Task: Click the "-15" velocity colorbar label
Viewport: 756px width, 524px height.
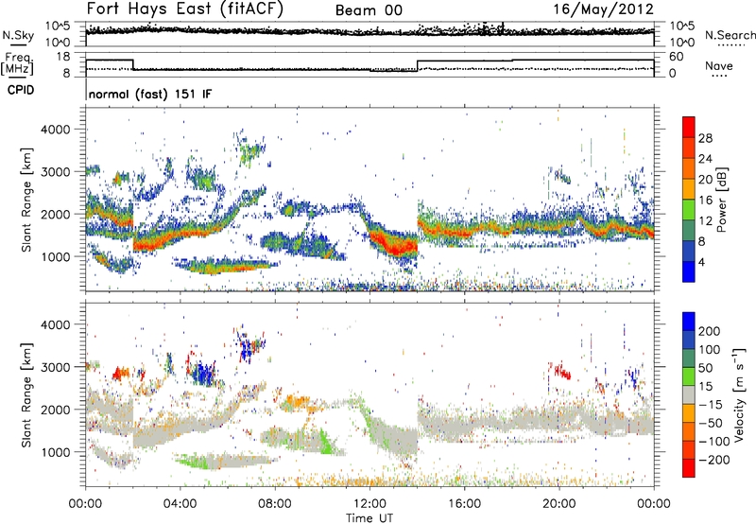Action: 711,404
